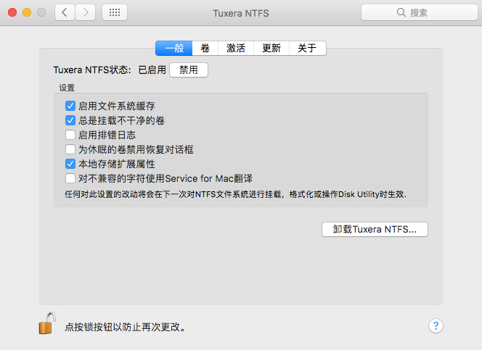Open help with the question mark button
This screenshot has width=482, height=350.
(x=436, y=325)
